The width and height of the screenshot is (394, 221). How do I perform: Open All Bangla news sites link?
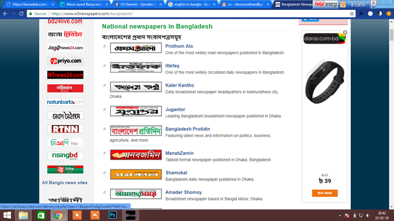[65, 183]
